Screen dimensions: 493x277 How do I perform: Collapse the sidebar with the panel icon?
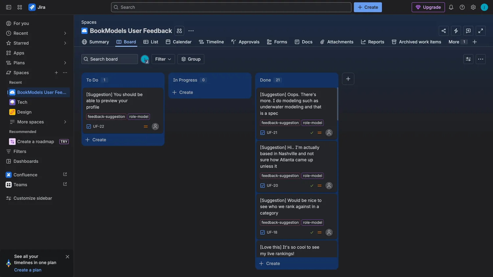(9, 7)
